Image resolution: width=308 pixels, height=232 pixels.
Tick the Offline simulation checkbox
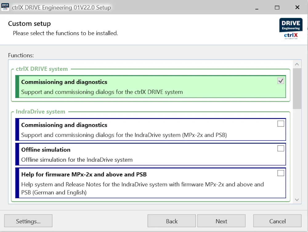281,148
